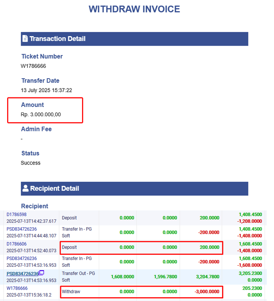This screenshot has height=301, width=274.
Task: Click value -3,000.0000 in Withdraw row
Action: (207, 292)
